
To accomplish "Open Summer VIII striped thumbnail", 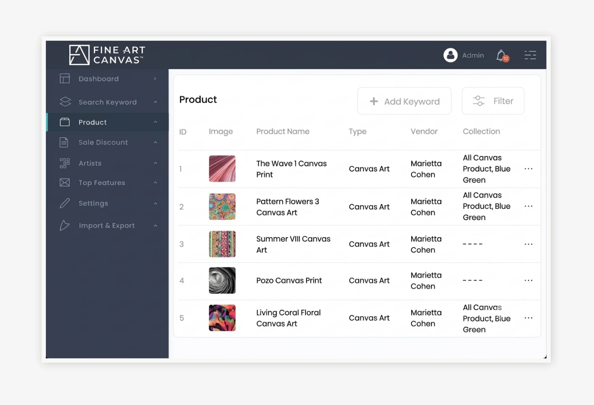I will [x=222, y=244].
